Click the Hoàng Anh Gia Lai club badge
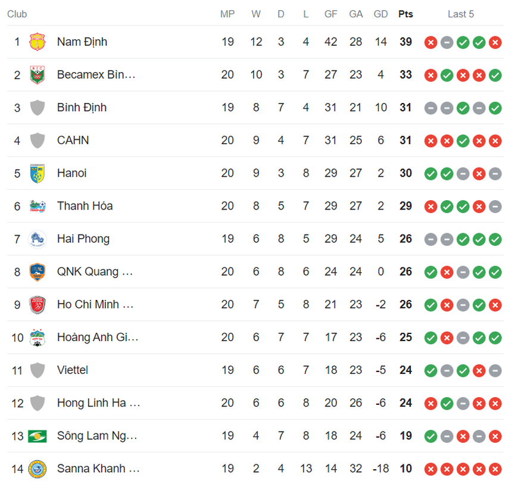512x484 pixels. [x=38, y=337]
